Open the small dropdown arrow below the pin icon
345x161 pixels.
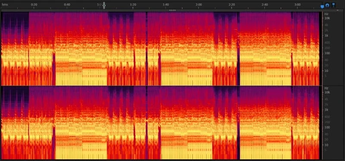337,10
